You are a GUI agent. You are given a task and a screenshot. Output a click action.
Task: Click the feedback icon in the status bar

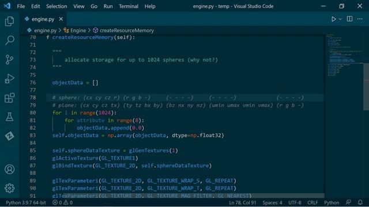348,202
